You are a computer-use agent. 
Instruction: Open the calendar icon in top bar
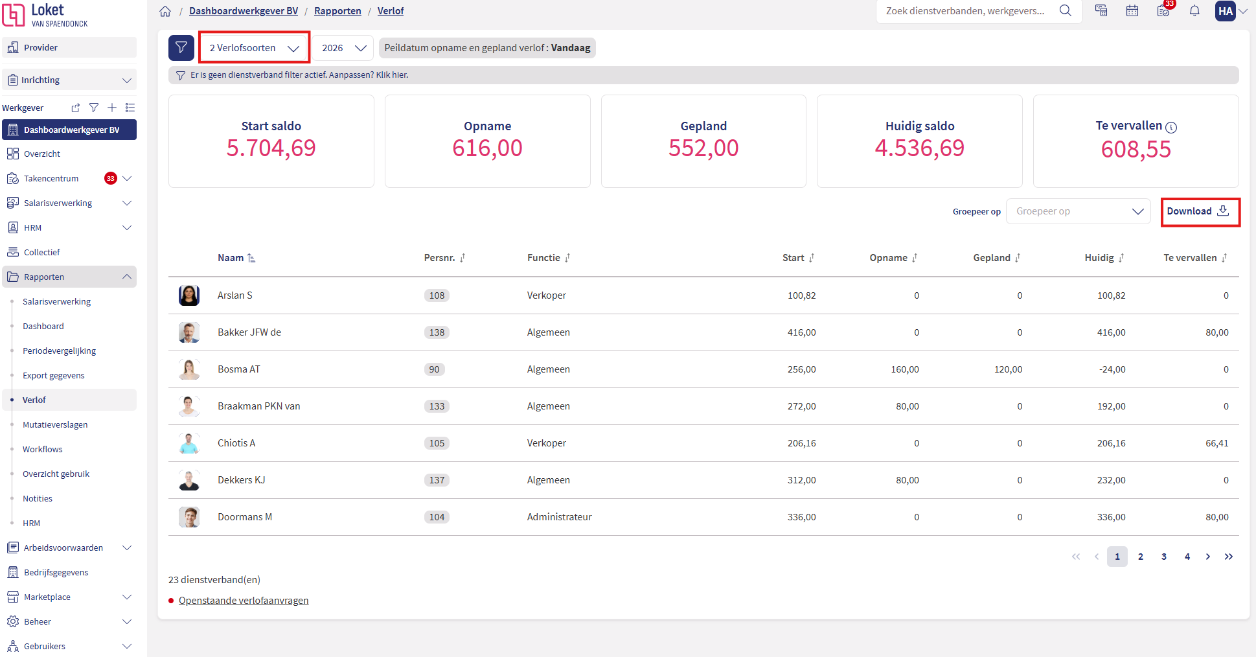(1132, 11)
